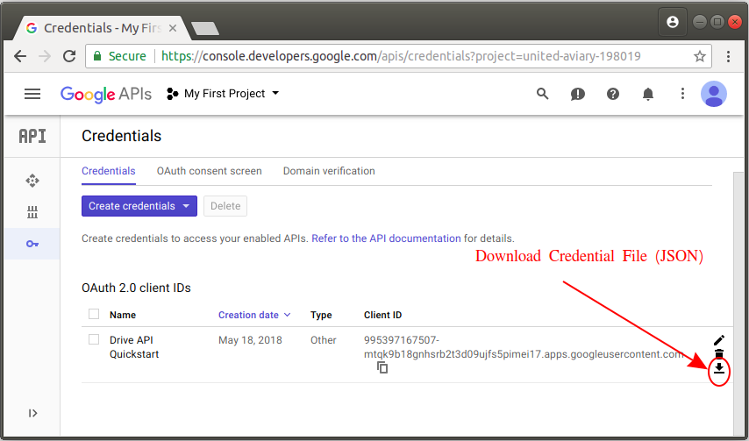This screenshot has width=749, height=441.
Task: Download the credential JSON file
Action: pyautogui.click(x=719, y=368)
